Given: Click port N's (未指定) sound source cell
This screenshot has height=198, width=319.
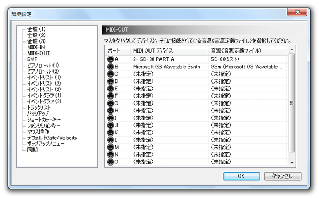Looking at the screenshot, I should pos(248,154).
